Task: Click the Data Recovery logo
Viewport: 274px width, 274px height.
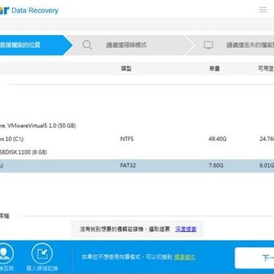Action: [29, 11]
